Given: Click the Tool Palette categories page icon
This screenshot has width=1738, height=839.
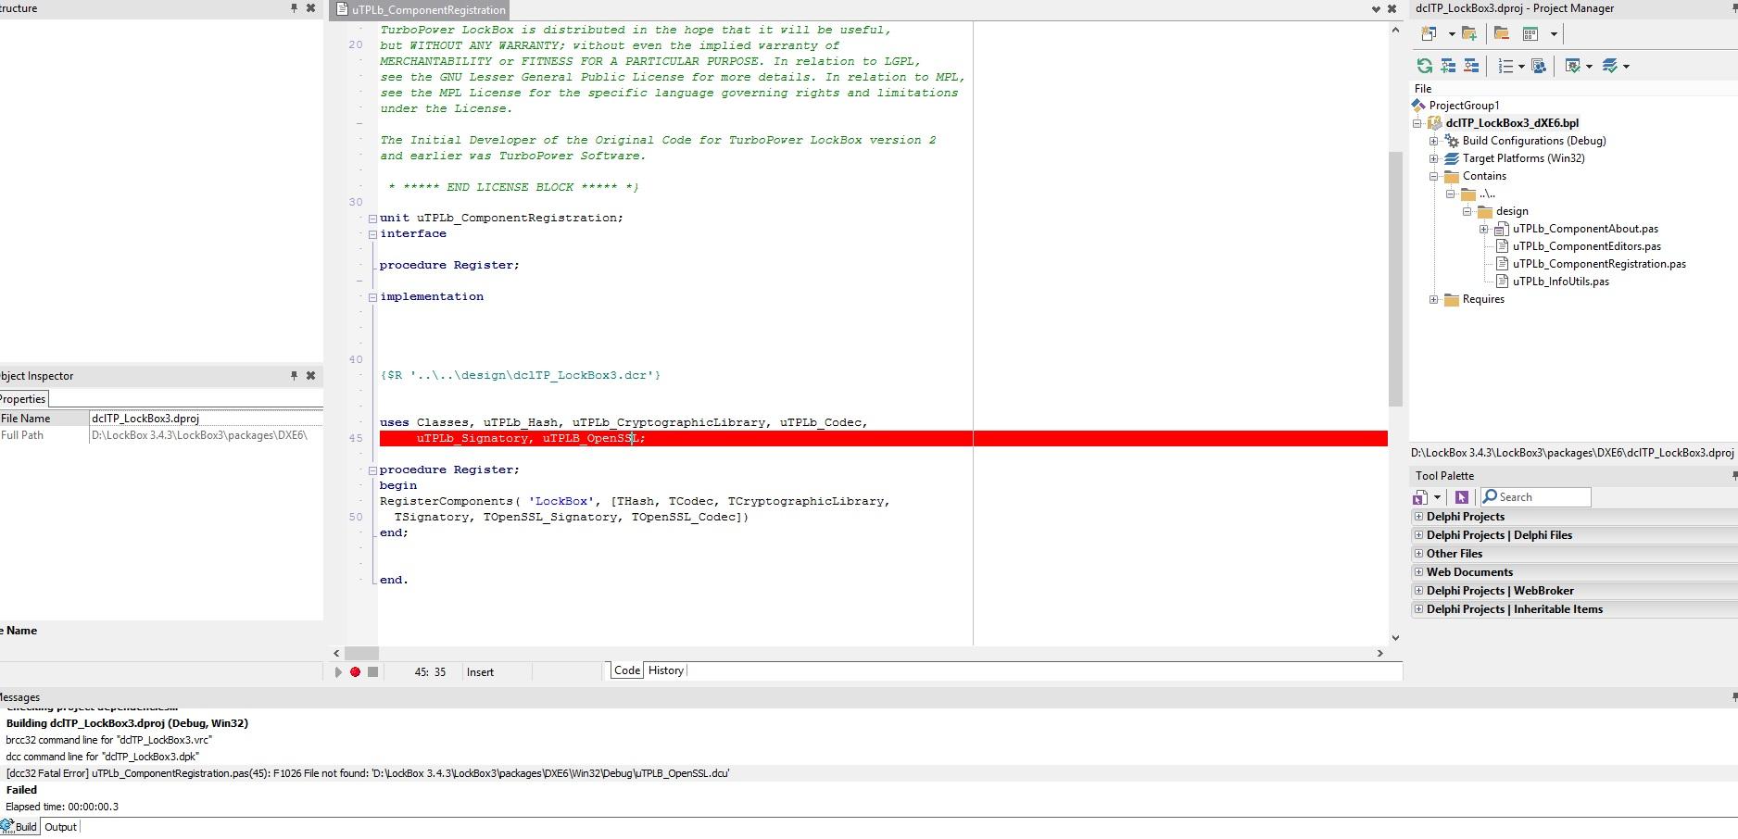Looking at the screenshot, I should pos(1420,497).
